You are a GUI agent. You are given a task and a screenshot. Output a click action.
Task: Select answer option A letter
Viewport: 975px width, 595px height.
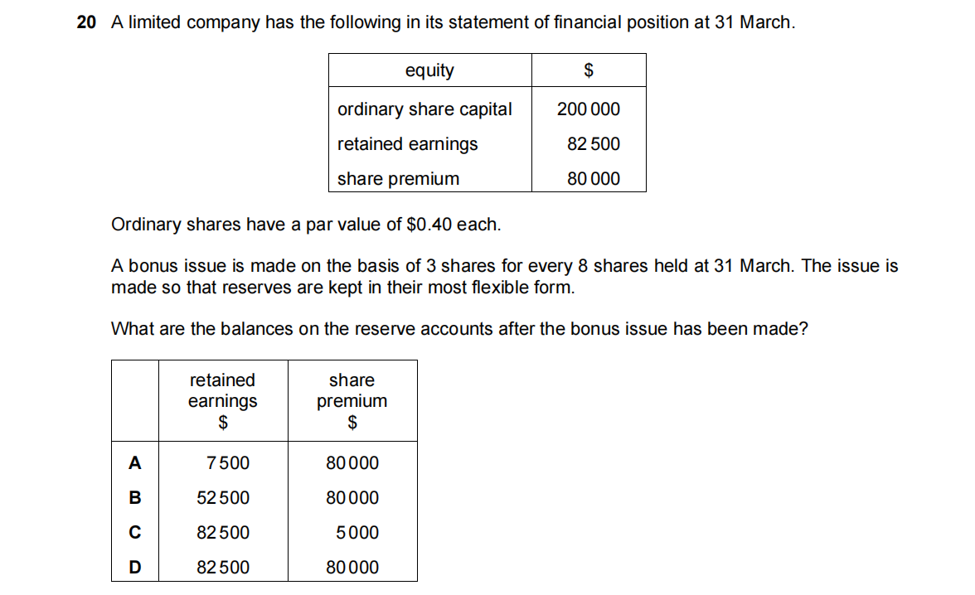tap(134, 463)
